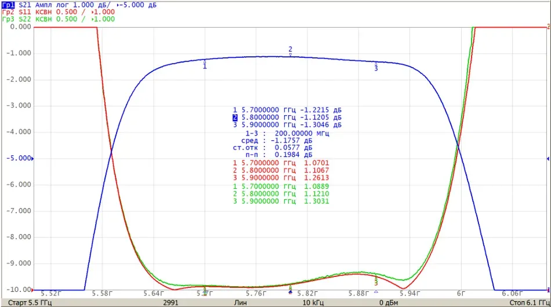
Task: Click marker 1 on the blue S21 trace
Action: tap(205, 64)
